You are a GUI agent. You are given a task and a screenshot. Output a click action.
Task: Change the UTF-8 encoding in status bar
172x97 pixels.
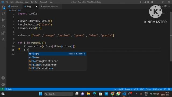pyautogui.click(x=136, y=89)
